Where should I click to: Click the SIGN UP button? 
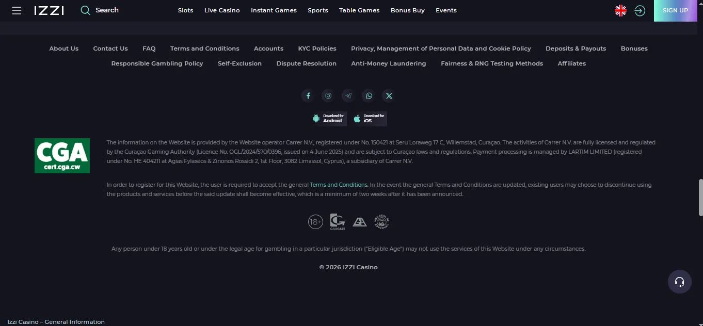coord(675,10)
